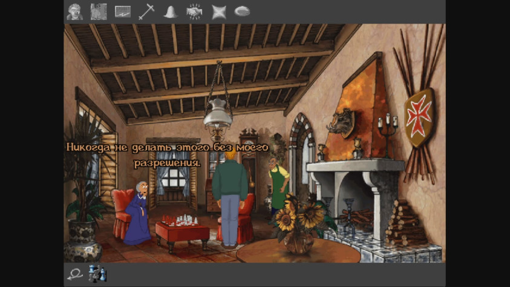Click the candelabra on the mantelpiece

387,135
